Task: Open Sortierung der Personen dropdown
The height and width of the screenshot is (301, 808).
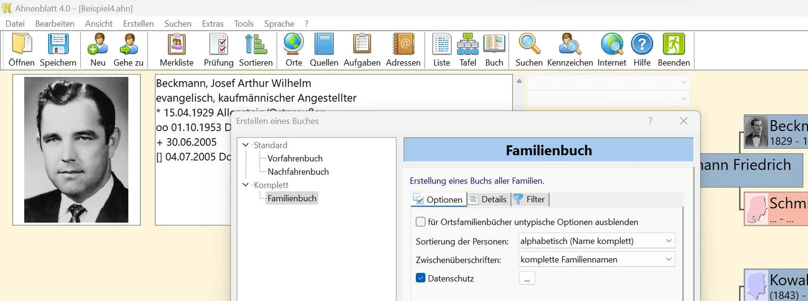Action: tap(597, 241)
